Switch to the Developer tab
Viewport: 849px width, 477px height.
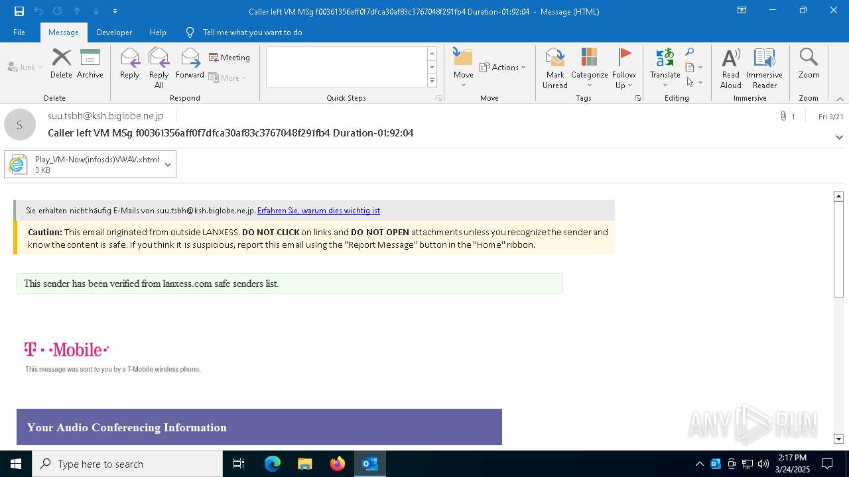pyautogui.click(x=114, y=32)
